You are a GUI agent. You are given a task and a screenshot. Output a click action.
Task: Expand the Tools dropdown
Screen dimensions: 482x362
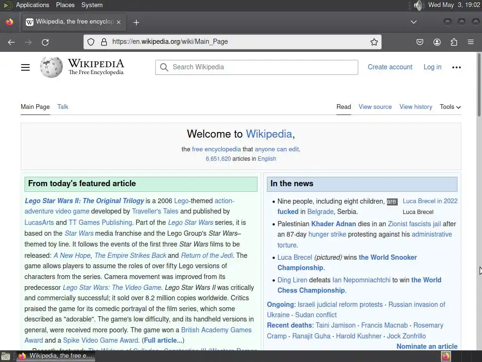pos(450,107)
